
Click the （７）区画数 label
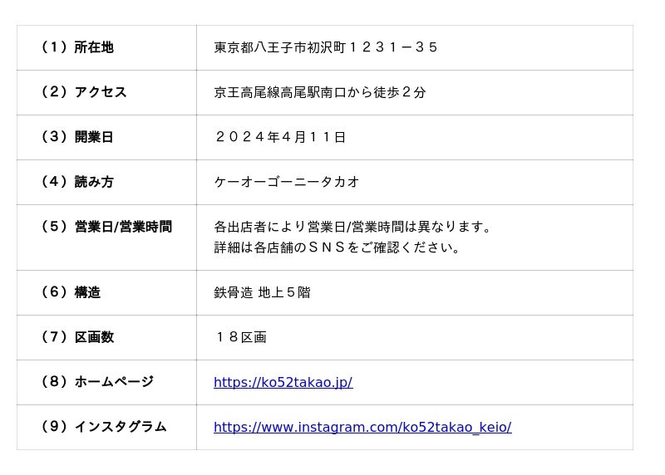coord(77,337)
